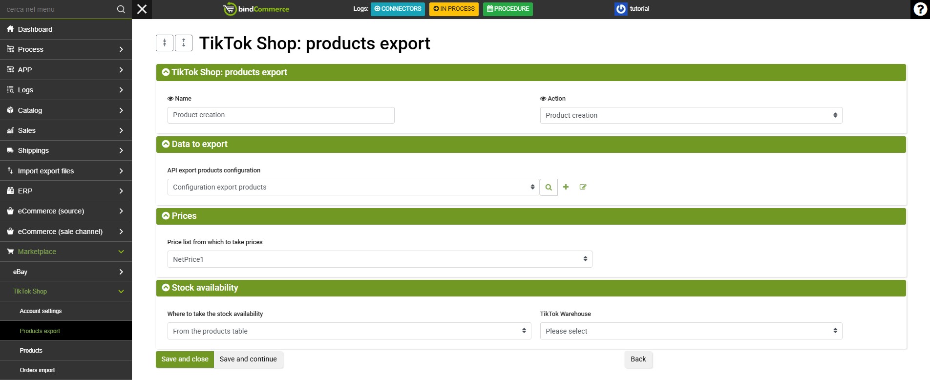
Task: Click the ERP factory icon
Action: point(10,191)
